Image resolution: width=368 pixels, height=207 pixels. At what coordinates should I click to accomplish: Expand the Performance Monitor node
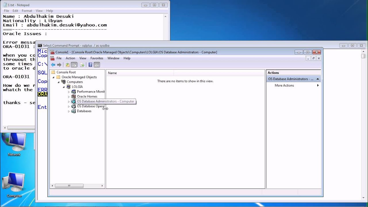[x=69, y=92]
